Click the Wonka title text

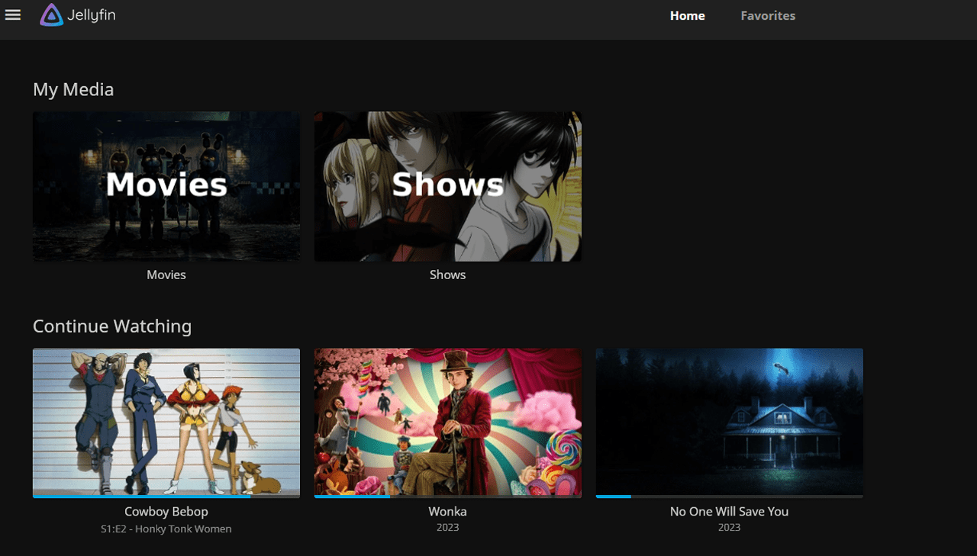tap(447, 512)
